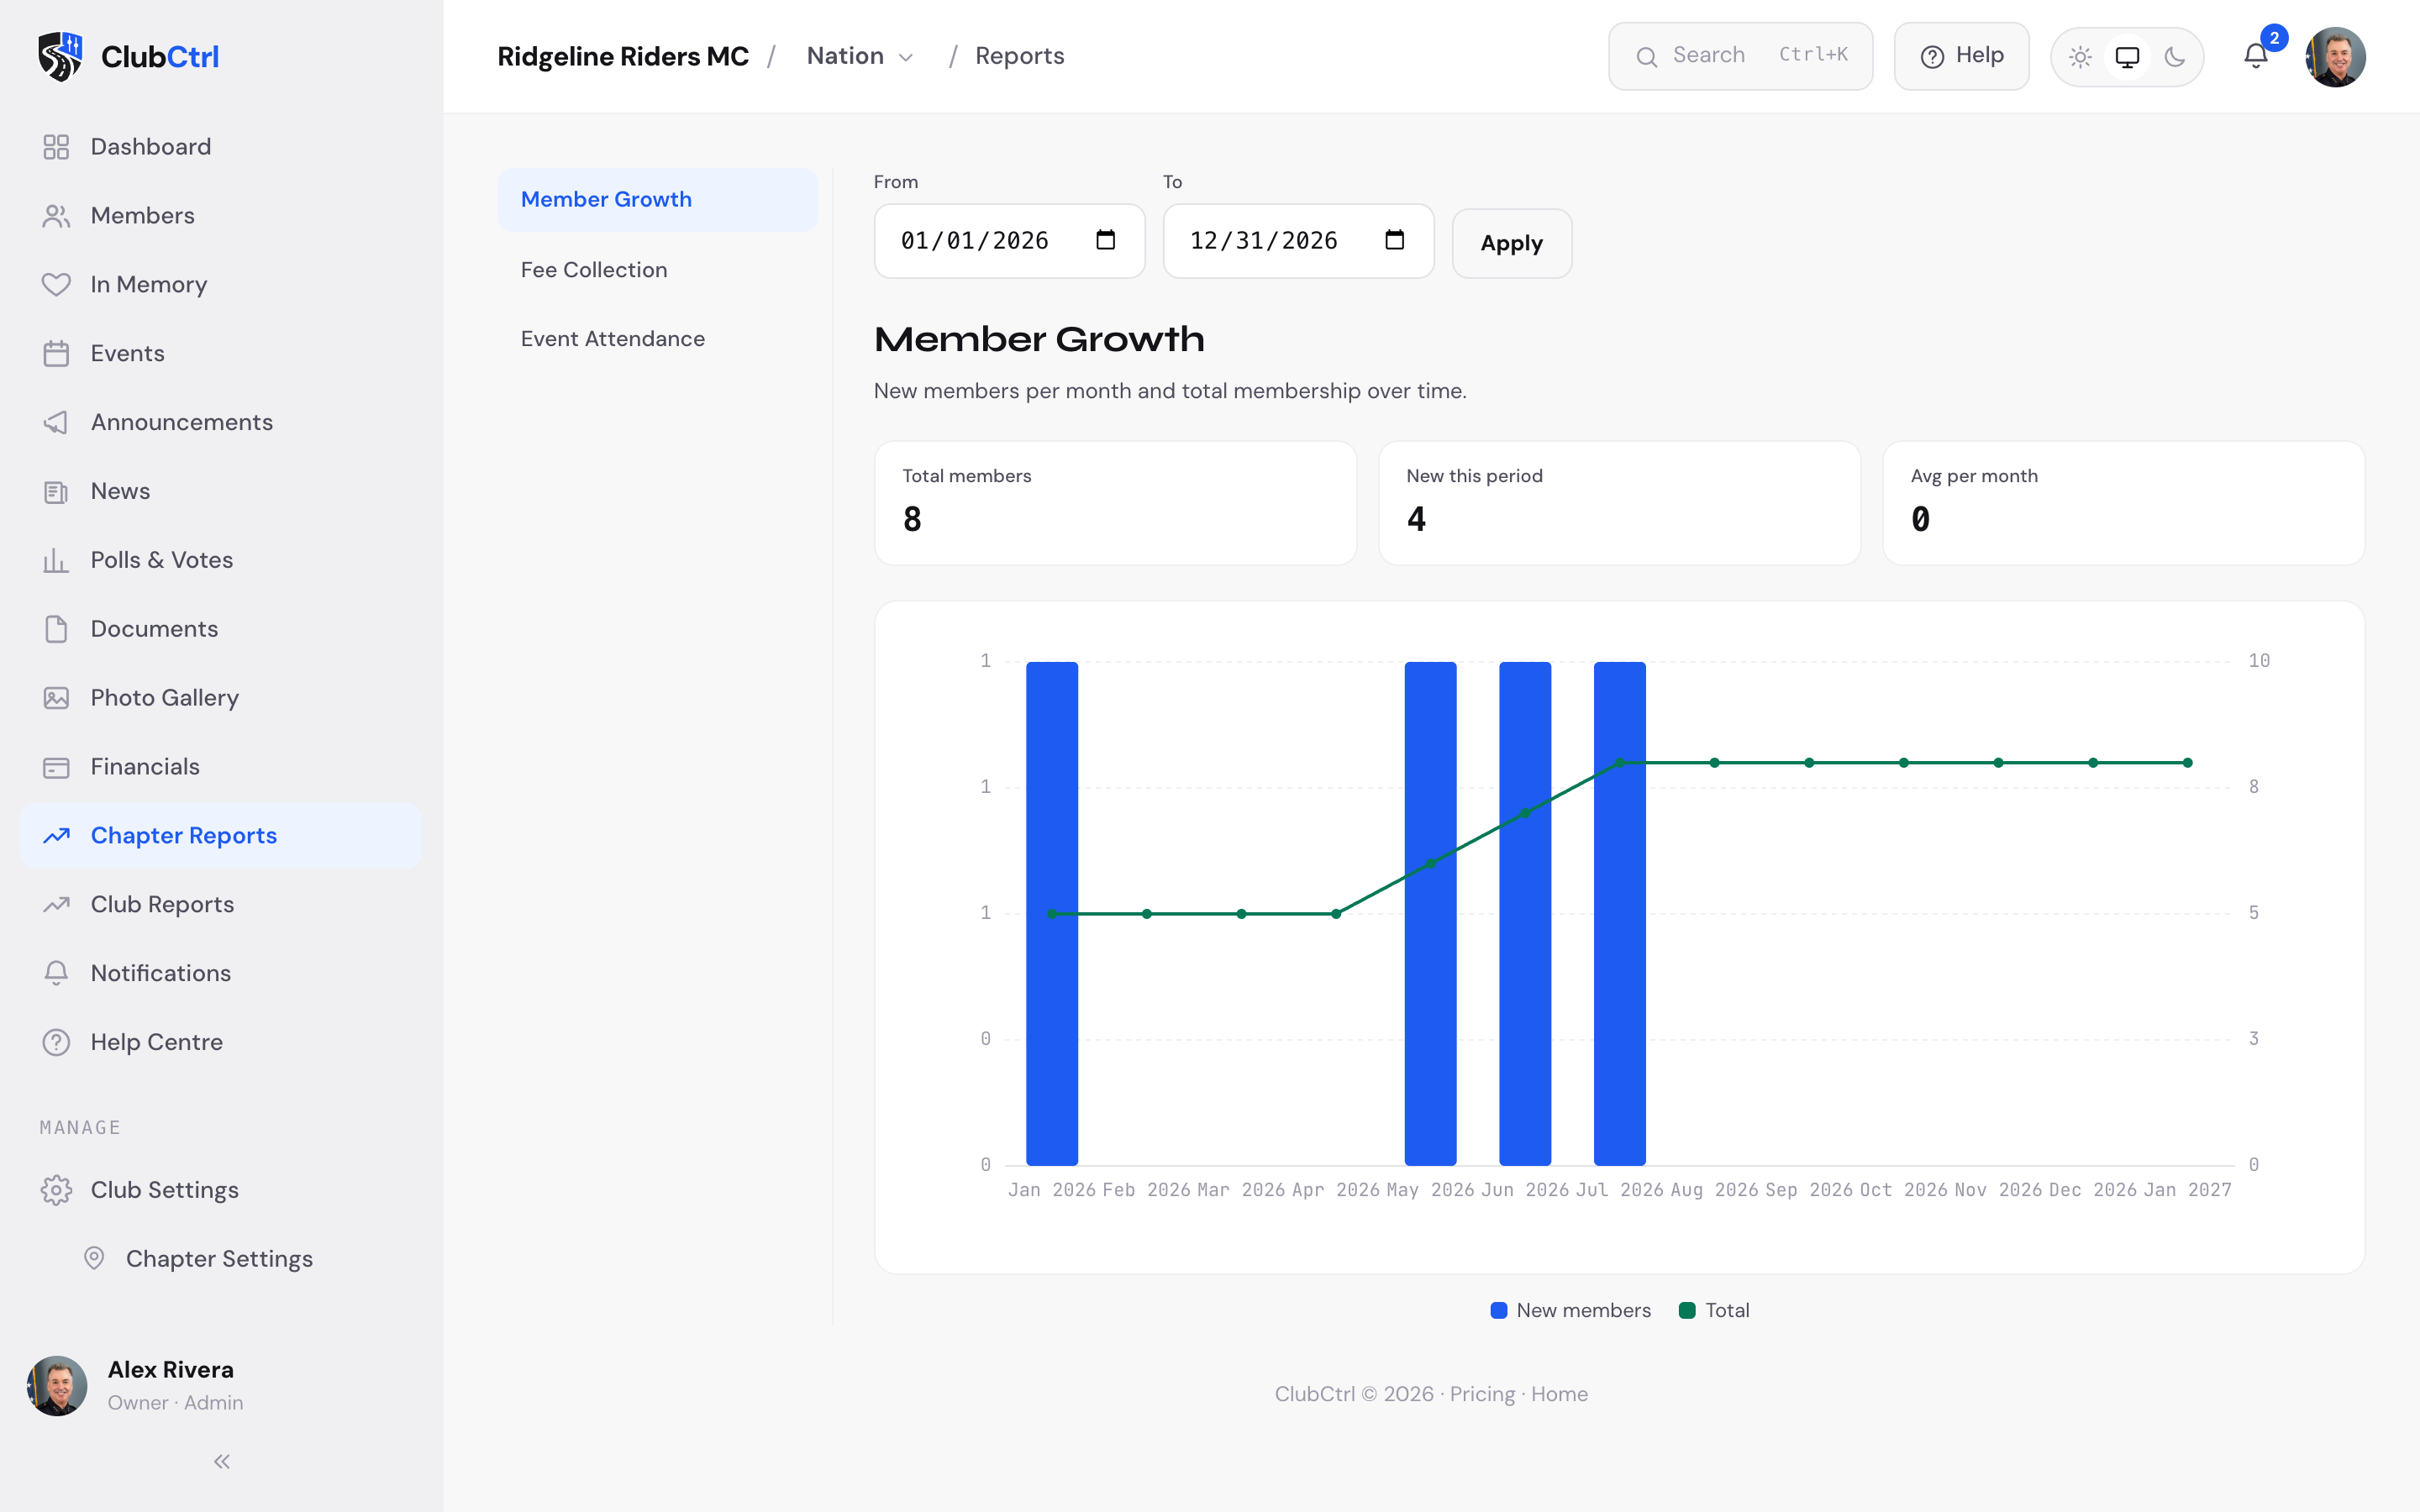Switch to dark theme moon icon
This screenshot has width=2420, height=1512.
(x=2174, y=57)
